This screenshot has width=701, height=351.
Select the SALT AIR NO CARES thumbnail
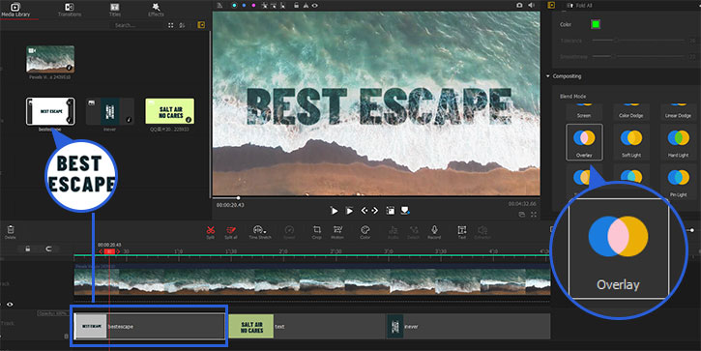(x=170, y=111)
